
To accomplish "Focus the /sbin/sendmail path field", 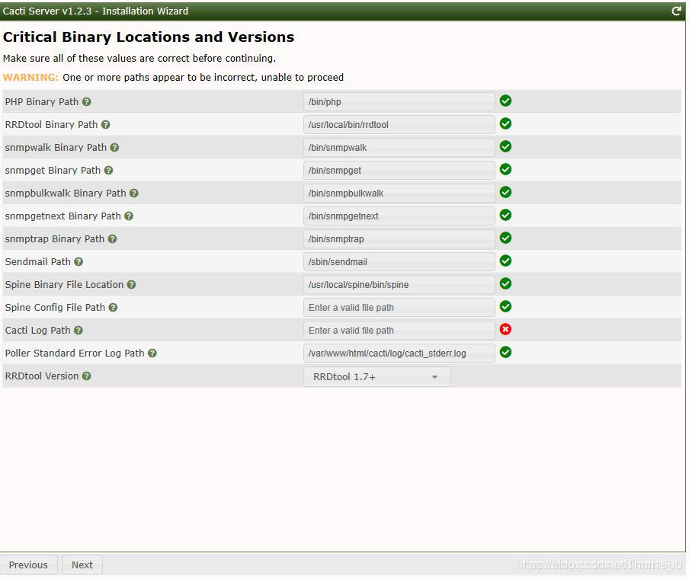I will tap(399, 262).
